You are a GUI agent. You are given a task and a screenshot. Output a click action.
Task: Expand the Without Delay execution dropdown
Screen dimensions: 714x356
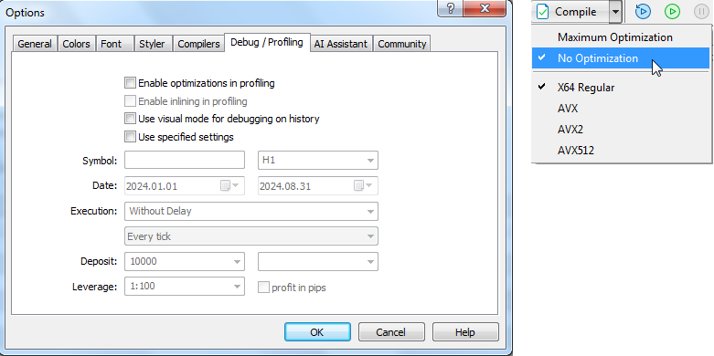click(x=250, y=212)
